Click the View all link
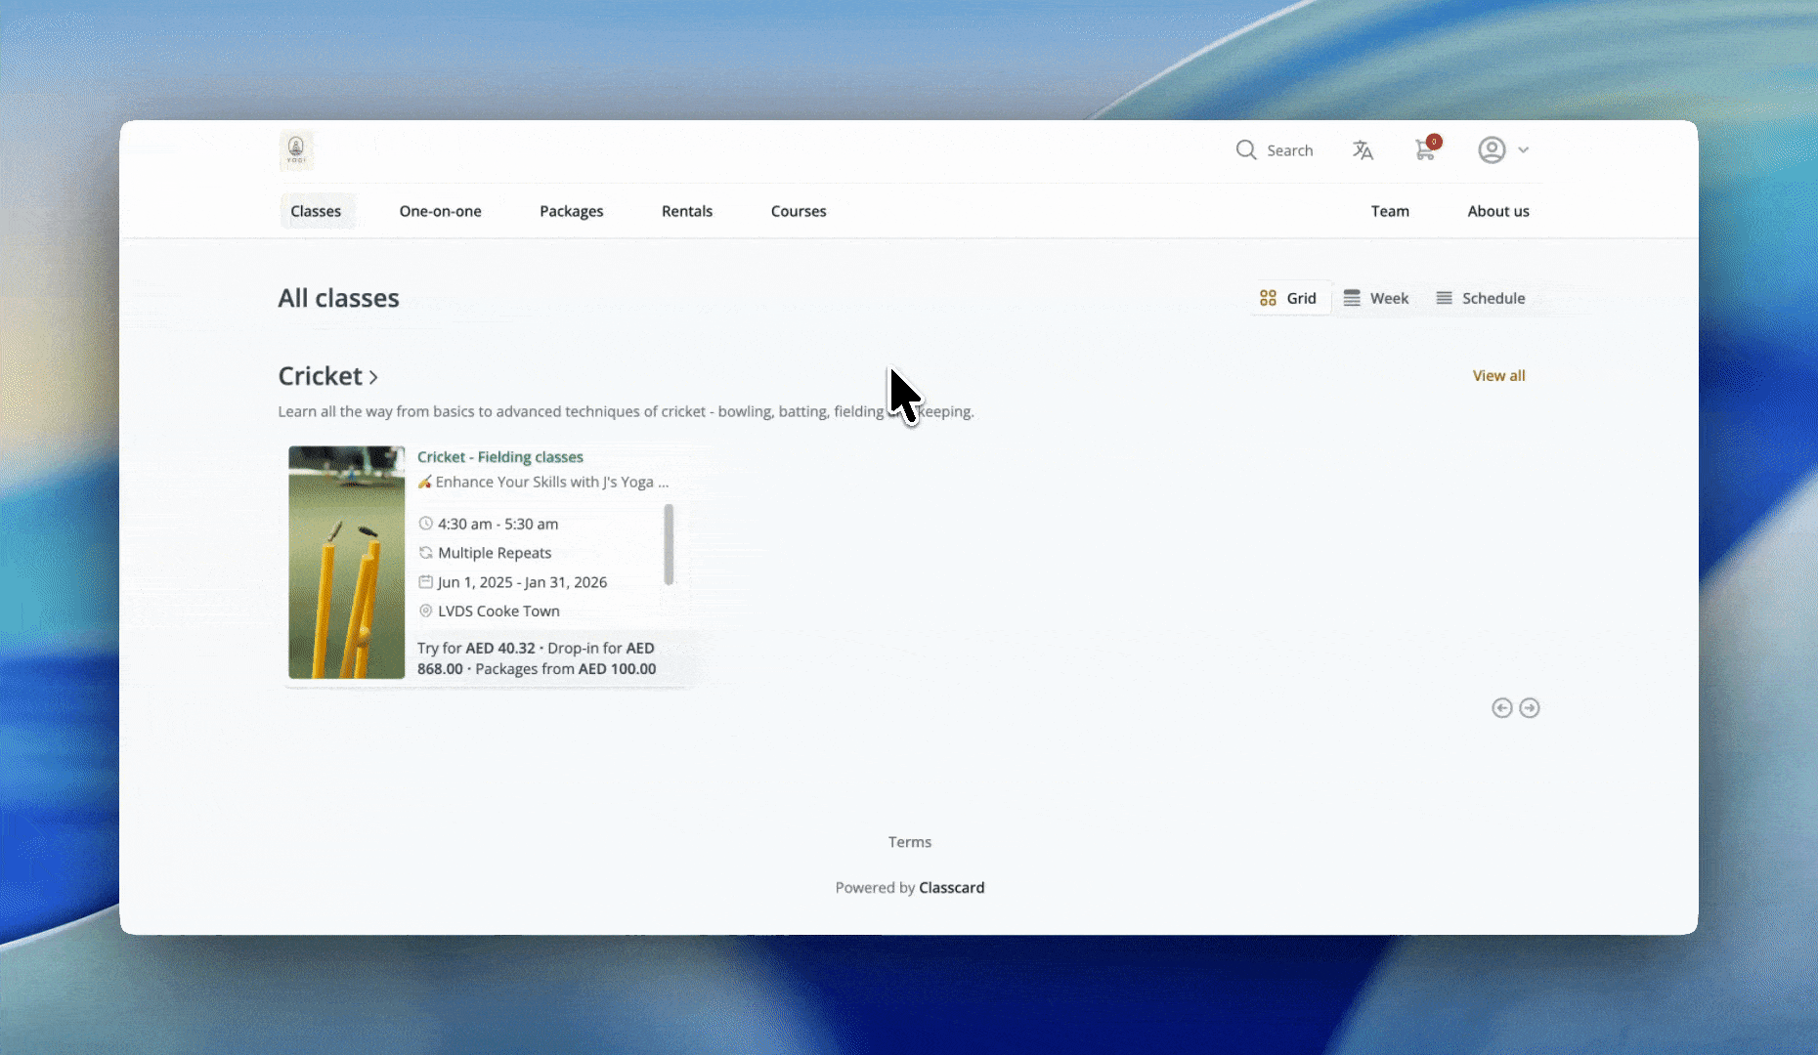1818x1055 pixels. 1498,375
